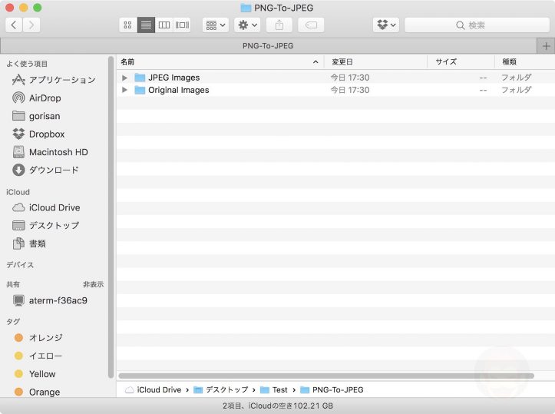
Task: Go back with the left arrow button
Action: tap(14, 25)
